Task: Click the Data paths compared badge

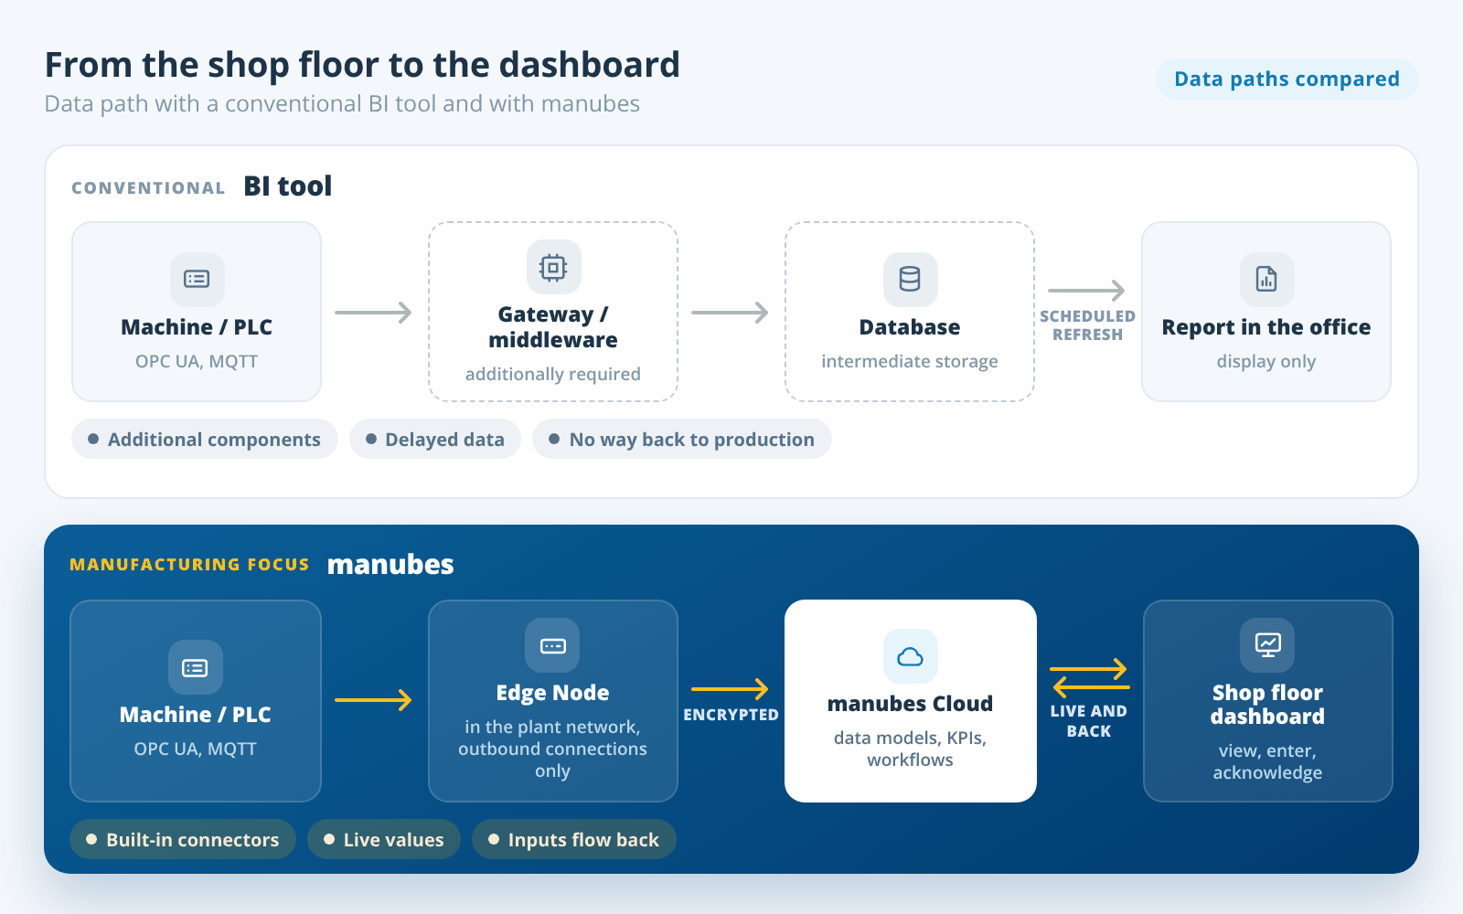Action: [1287, 80]
